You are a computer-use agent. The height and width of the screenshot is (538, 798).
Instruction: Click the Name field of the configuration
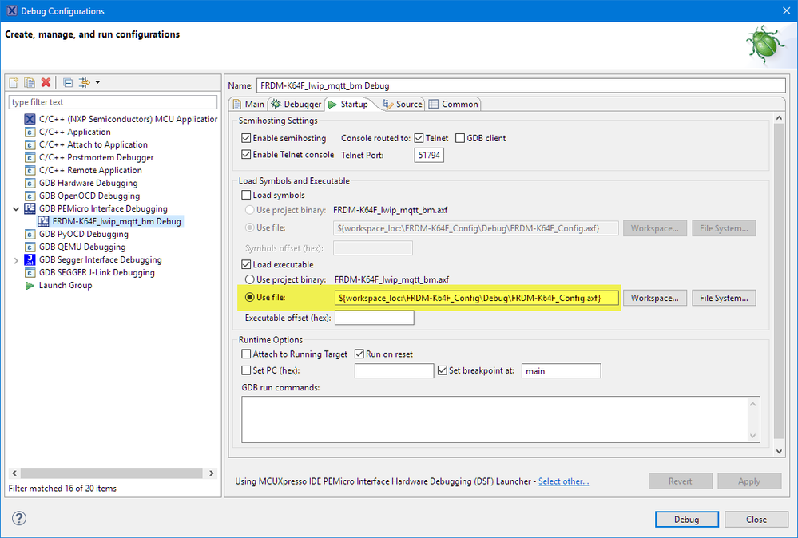[521, 86]
